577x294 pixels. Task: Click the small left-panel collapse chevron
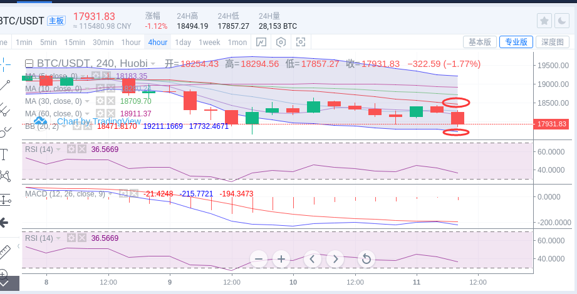pos(18,246)
